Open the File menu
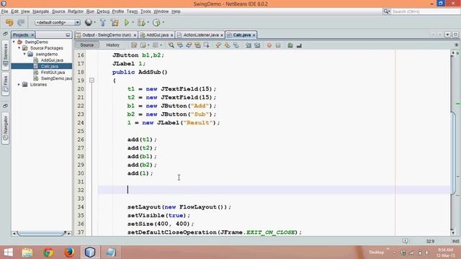The height and width of the screenshot is (259, 461). point(5,12)
